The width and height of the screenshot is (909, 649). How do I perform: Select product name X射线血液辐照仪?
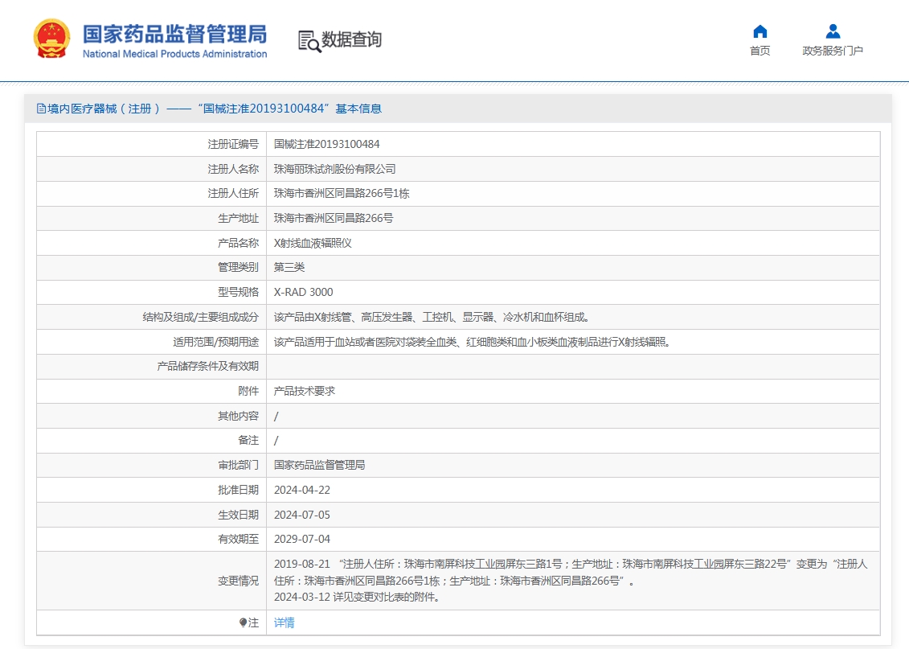[x=313, y=243]
